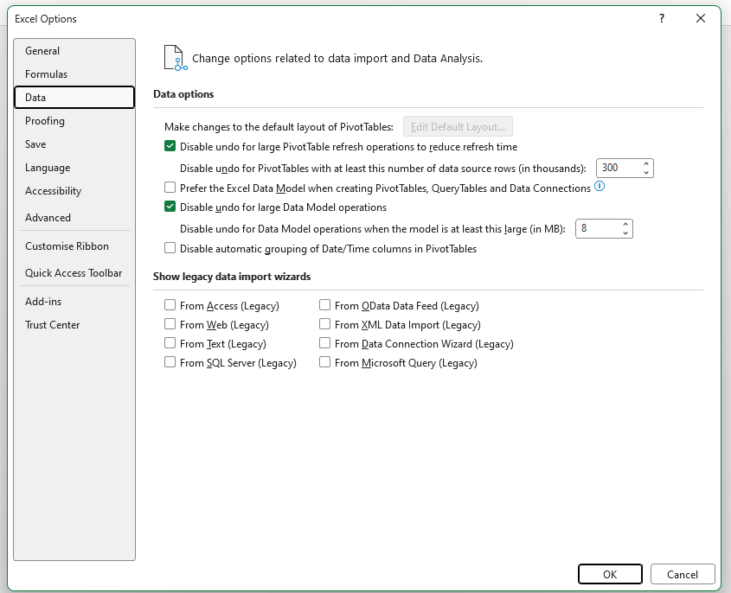Select the Data options category
Viewport: 731px width, 593px height.
[x=74, y=98]
